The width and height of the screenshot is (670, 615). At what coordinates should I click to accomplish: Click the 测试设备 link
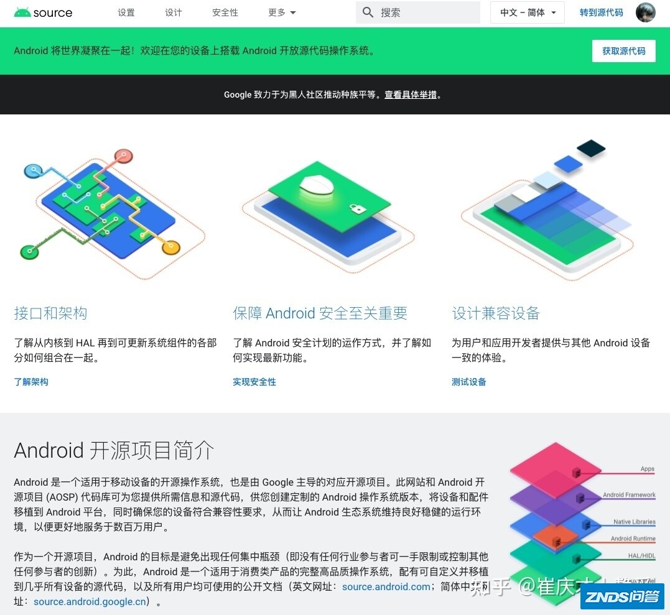(x=468, y=381)
